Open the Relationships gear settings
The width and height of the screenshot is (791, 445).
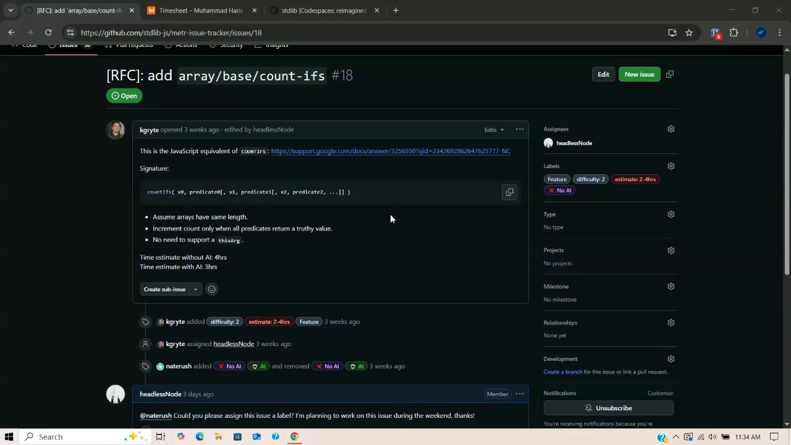click(x=671, y=323)
